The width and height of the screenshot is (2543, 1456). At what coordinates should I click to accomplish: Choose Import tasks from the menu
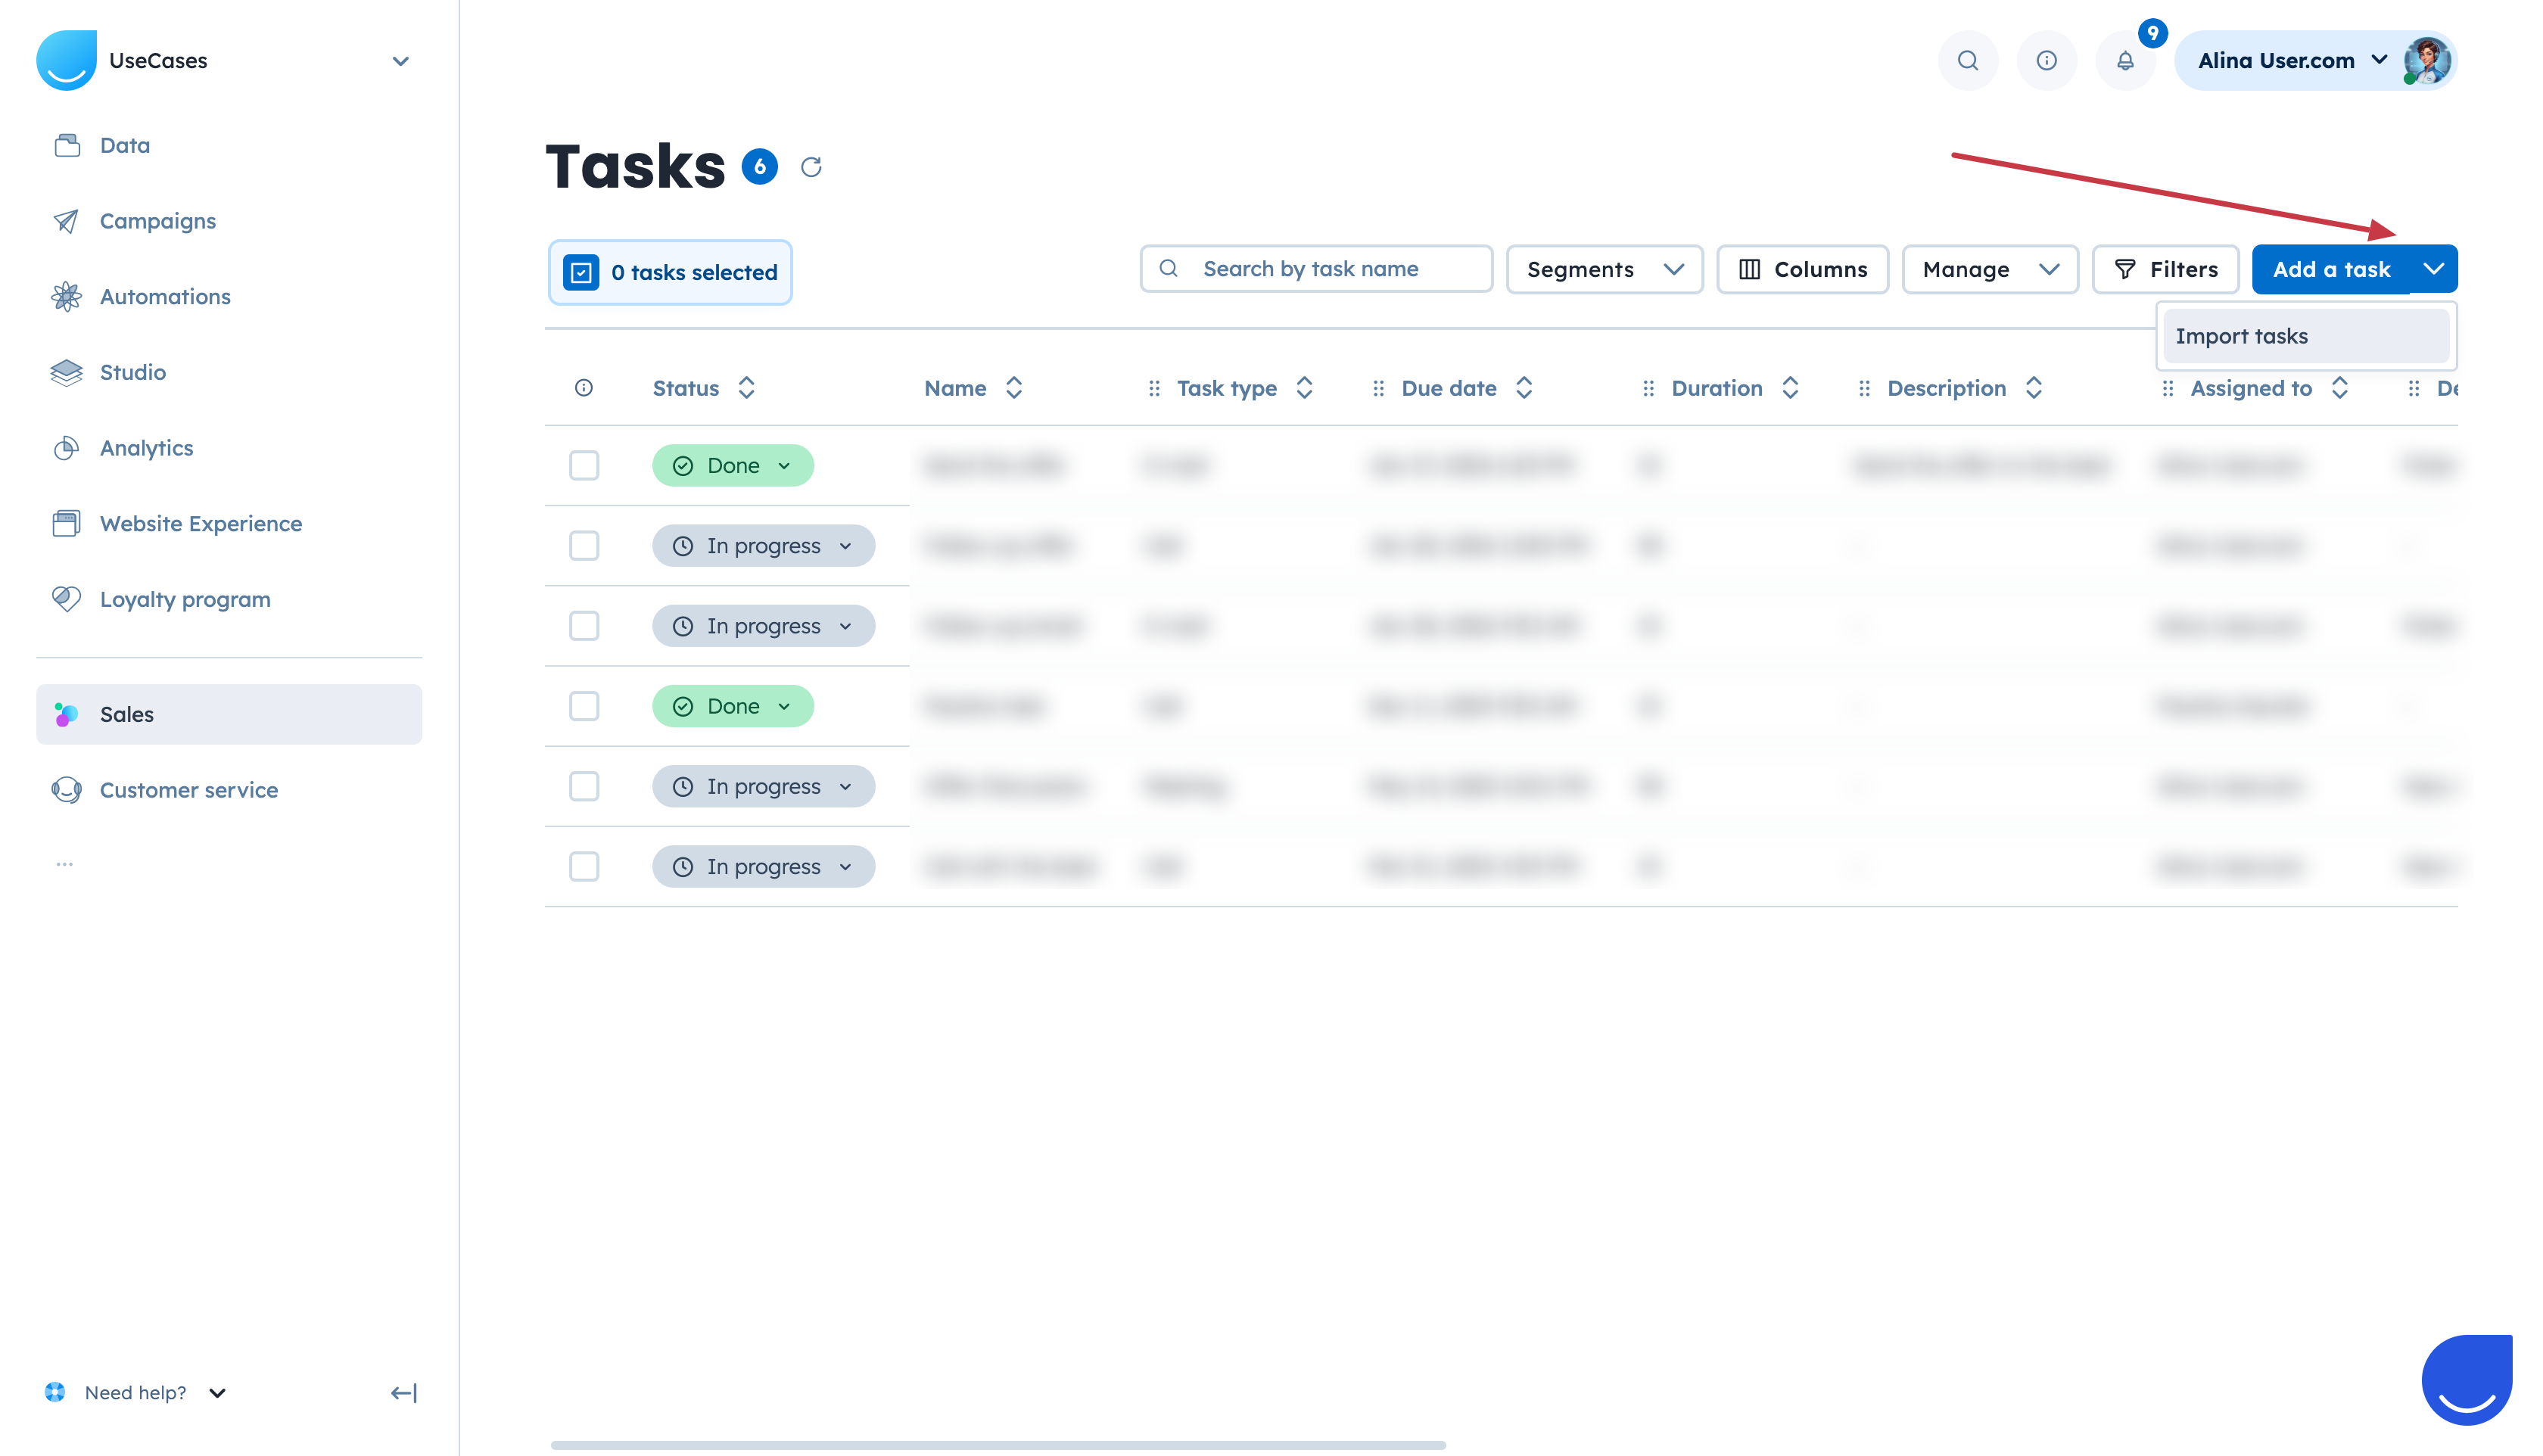[2241, 336]
